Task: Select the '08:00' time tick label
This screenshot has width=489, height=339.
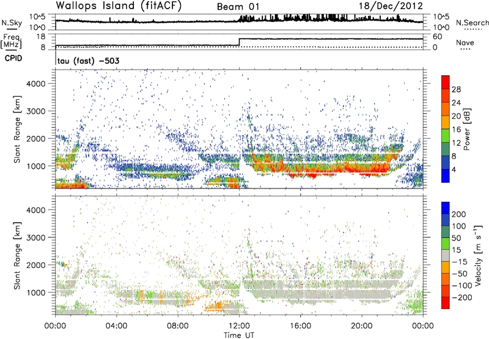Action: click(x=178, y=326)
